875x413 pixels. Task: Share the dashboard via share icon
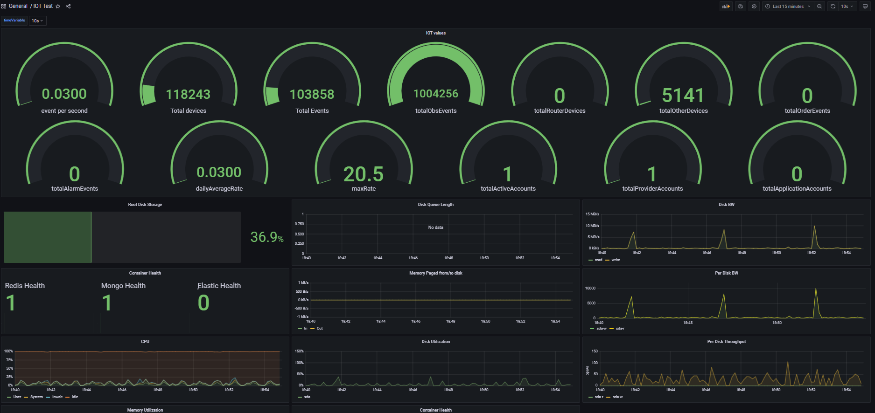coord(68,7)
